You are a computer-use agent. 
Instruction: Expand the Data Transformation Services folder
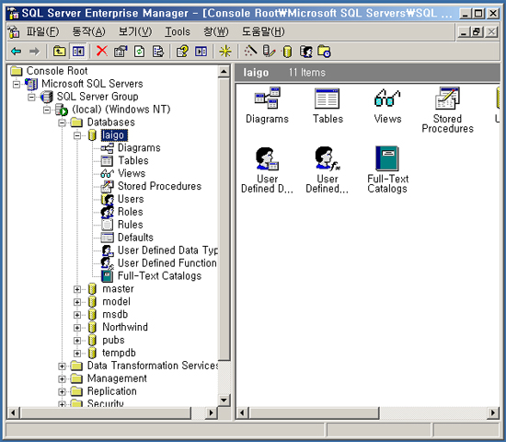pos(62,366)
